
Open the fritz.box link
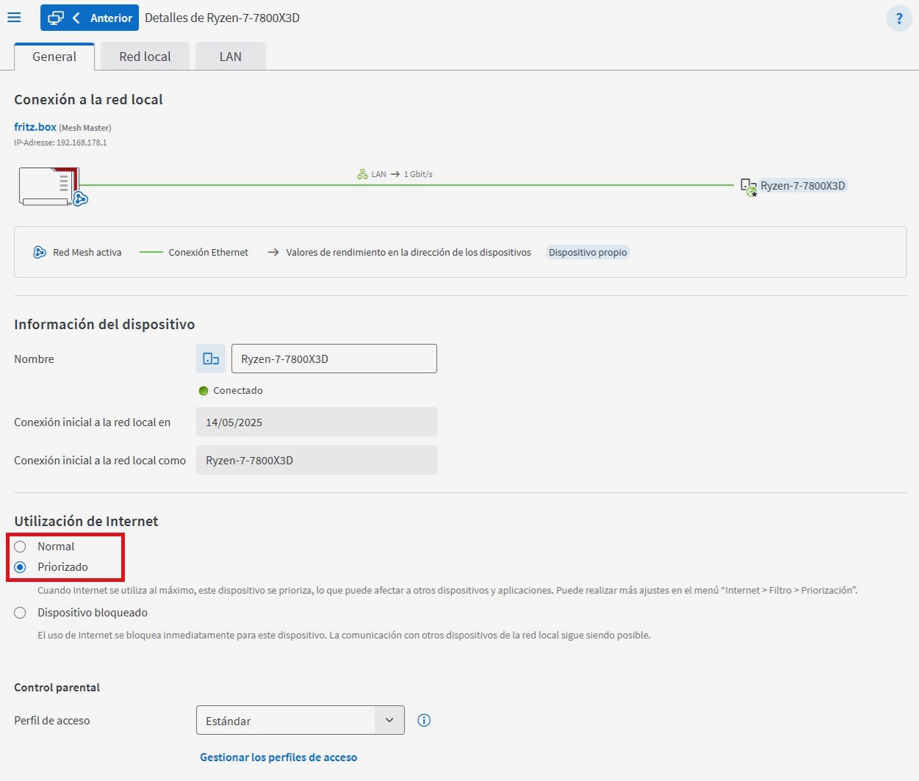[35, 127]
